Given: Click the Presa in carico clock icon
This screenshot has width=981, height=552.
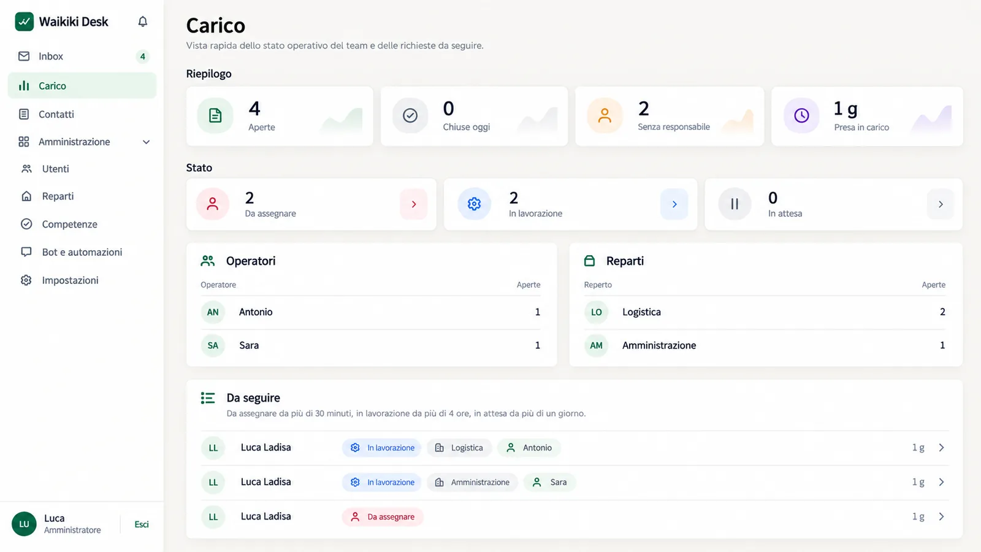Looking at the screenshot, I should (801, 115).
